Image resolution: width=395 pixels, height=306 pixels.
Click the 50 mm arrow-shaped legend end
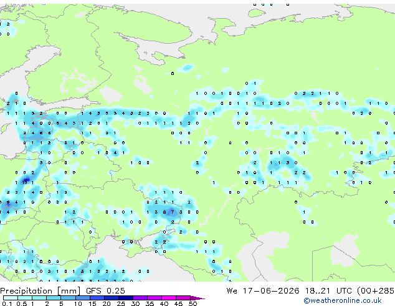(197, 298)
